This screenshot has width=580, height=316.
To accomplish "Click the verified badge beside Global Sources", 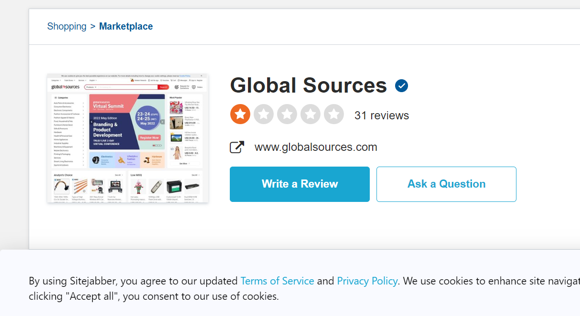I will pyautogui.click(x=401, y=86).
